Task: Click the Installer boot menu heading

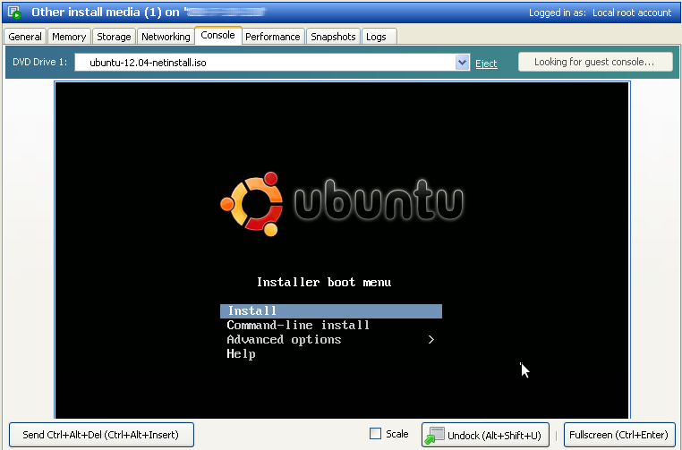Action: click(x=324, y=282)
